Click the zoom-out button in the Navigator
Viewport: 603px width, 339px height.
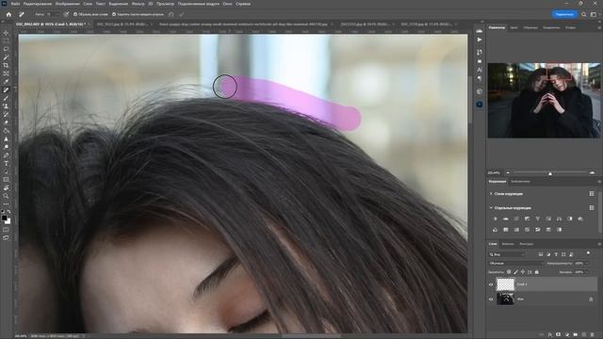point(508,173)
